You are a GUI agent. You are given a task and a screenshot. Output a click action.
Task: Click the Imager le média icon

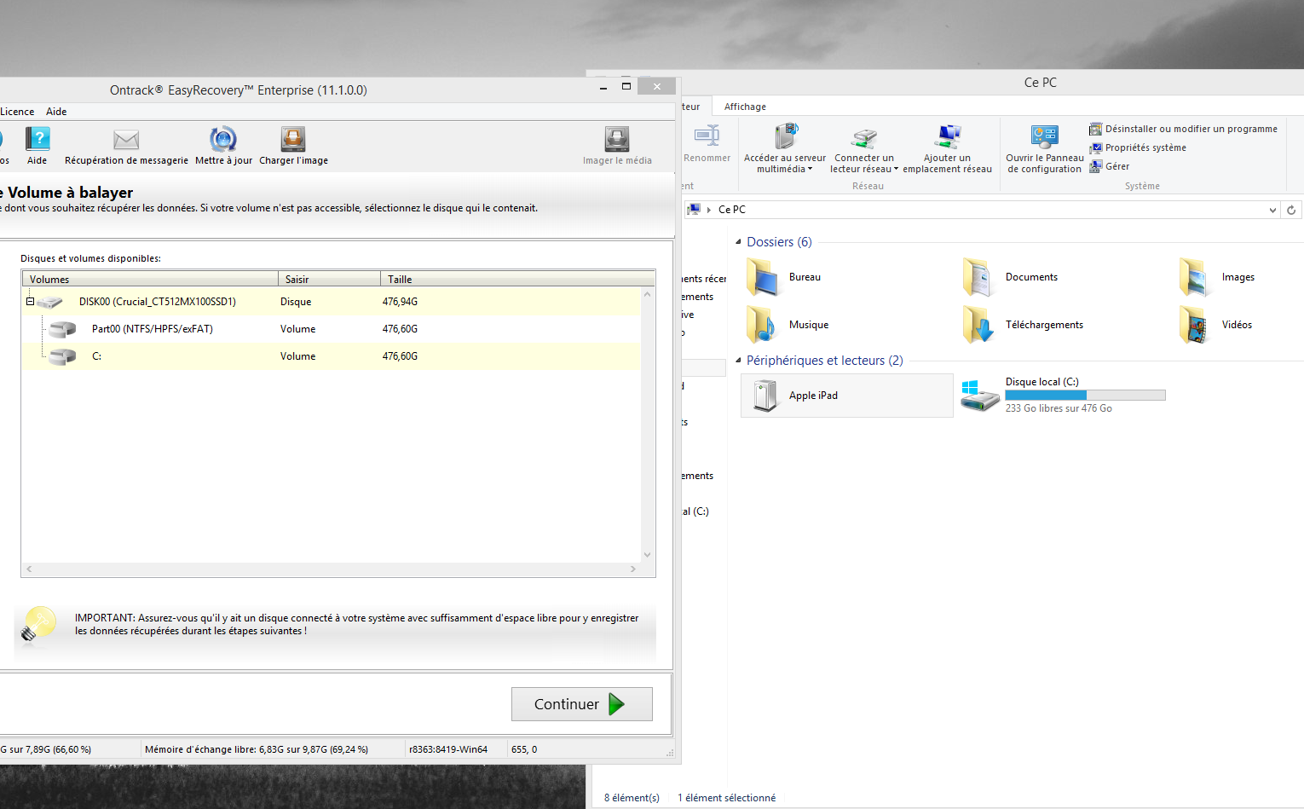coord(617,139)
